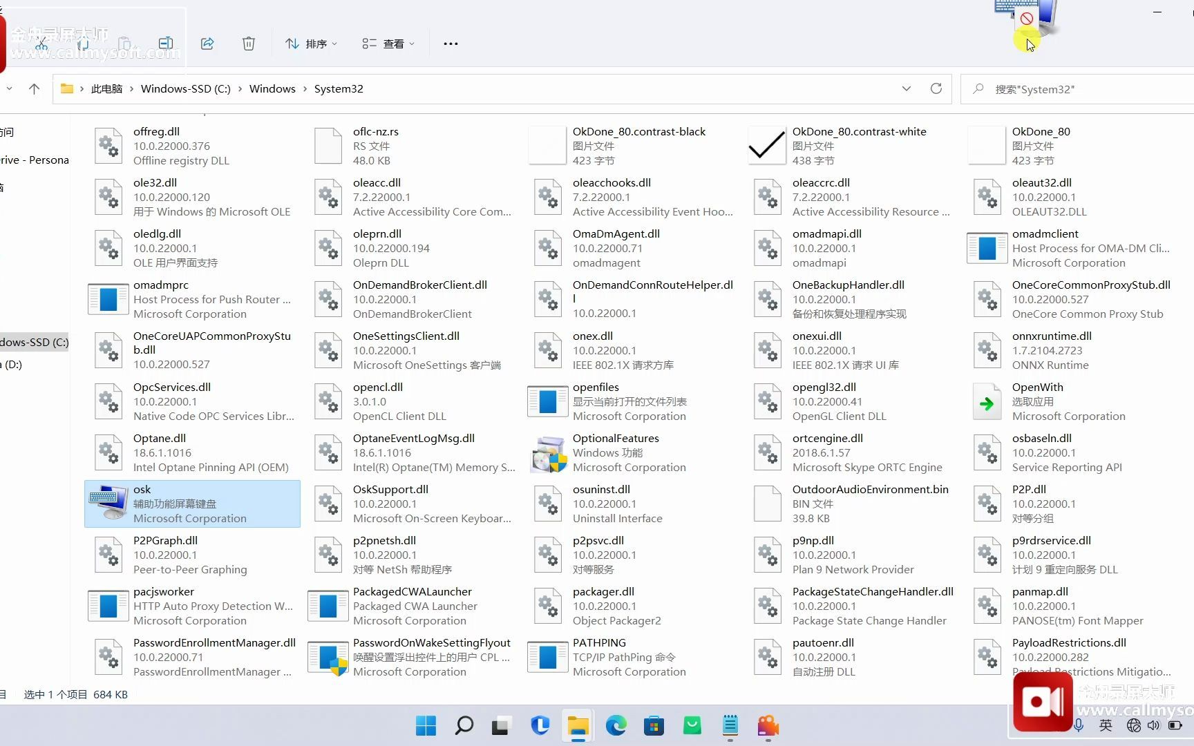1194x746 pixels.
Task: Click the Up one level arrow
Action: pyautogui.click(x=34, y=88)
